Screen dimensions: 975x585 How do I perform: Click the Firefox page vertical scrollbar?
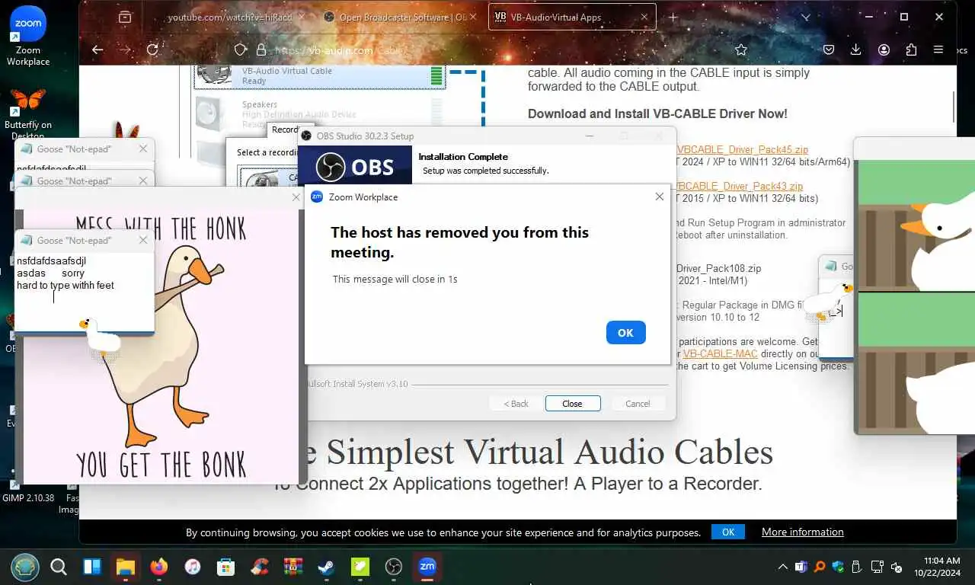pos(952,107)
